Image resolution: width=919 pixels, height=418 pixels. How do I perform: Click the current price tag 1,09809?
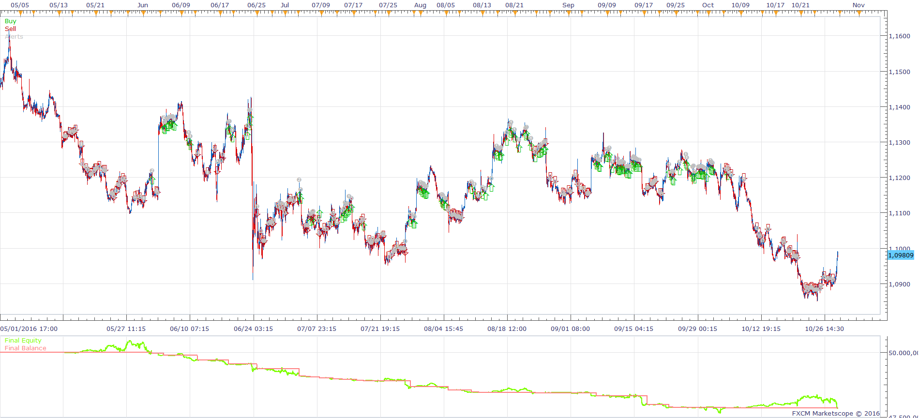pos(901,255)
